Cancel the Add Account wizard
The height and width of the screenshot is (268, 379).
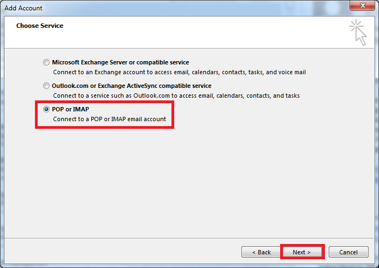click(348, 252)
